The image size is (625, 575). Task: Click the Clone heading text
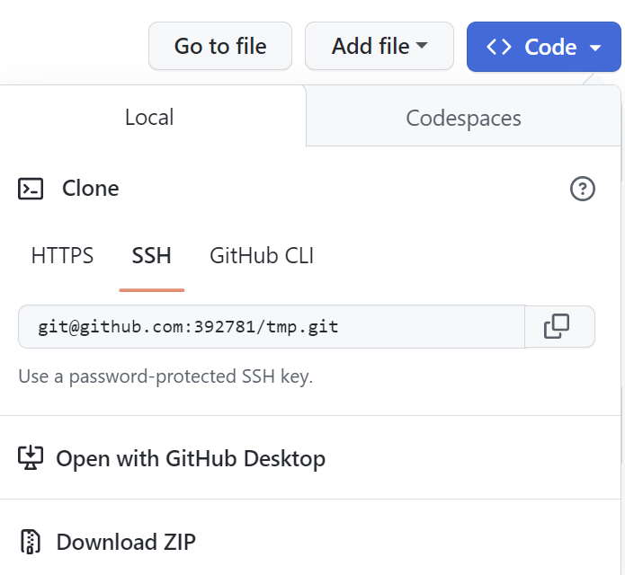pyautogui.click(x=91, y=188)
